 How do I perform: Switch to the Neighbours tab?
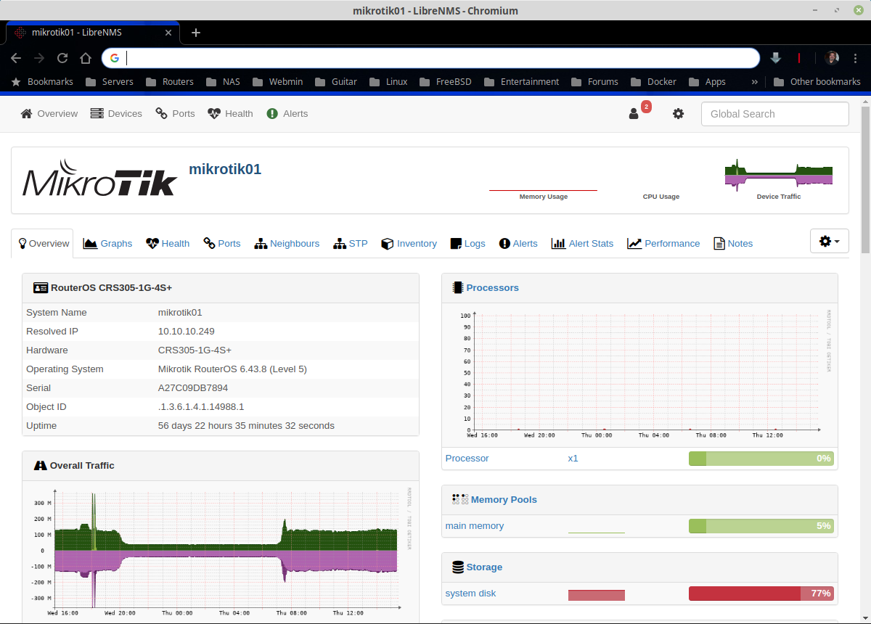(287, 244)
